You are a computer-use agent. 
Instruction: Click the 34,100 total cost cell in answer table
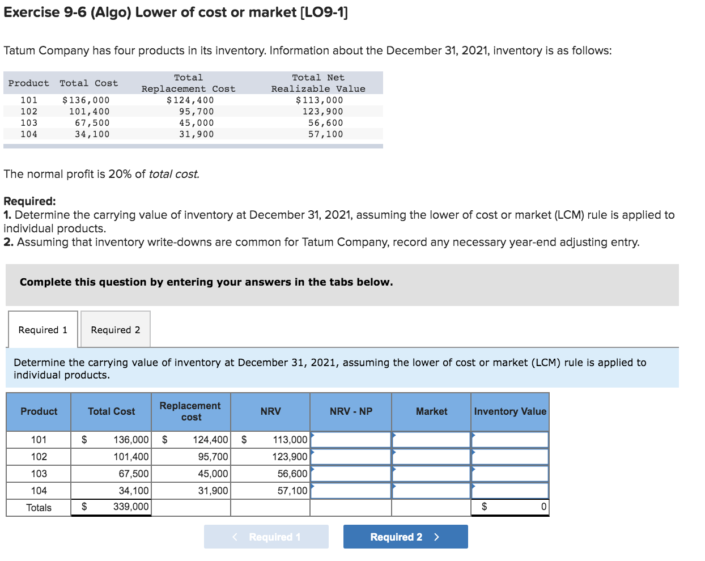pos(111,491)
